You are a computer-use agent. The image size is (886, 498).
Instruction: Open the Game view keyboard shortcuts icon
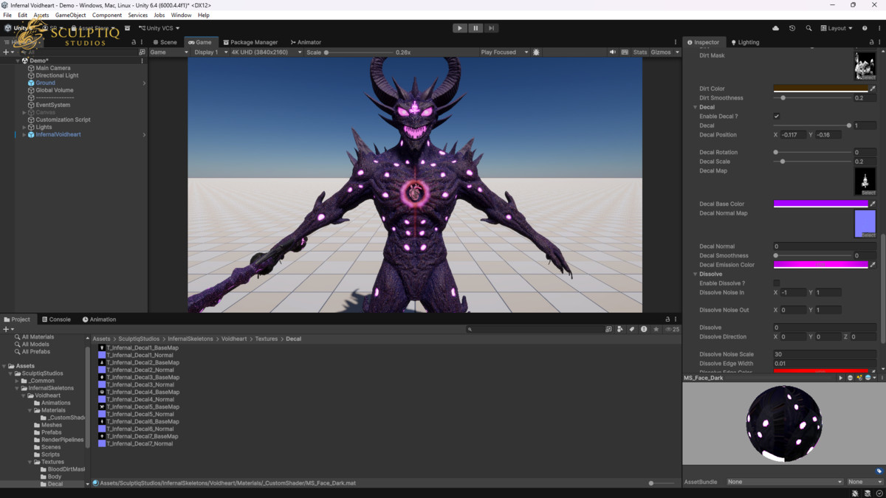pyautogui.click(x=625, y=52)
